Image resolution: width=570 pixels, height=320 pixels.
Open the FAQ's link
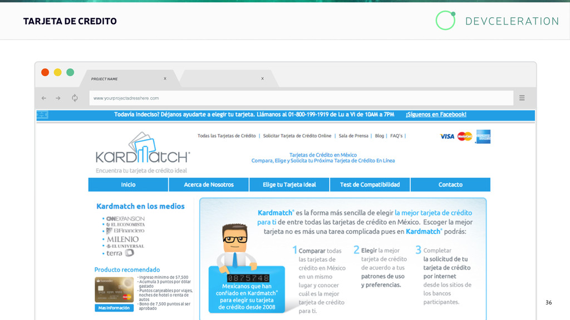[396, 136]
